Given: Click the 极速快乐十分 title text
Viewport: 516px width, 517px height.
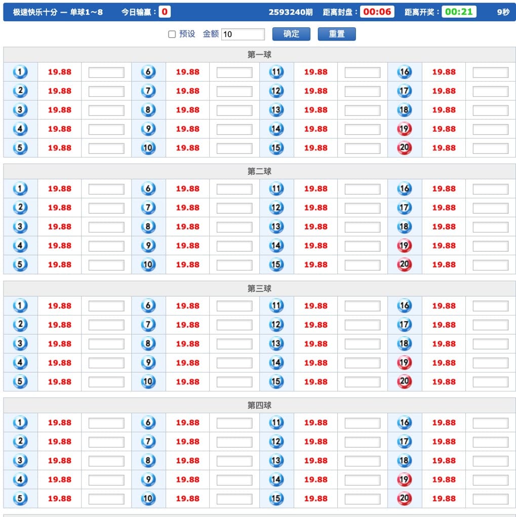Looking at the screenshot, I should pyautogui.click(x=35, y=12).
